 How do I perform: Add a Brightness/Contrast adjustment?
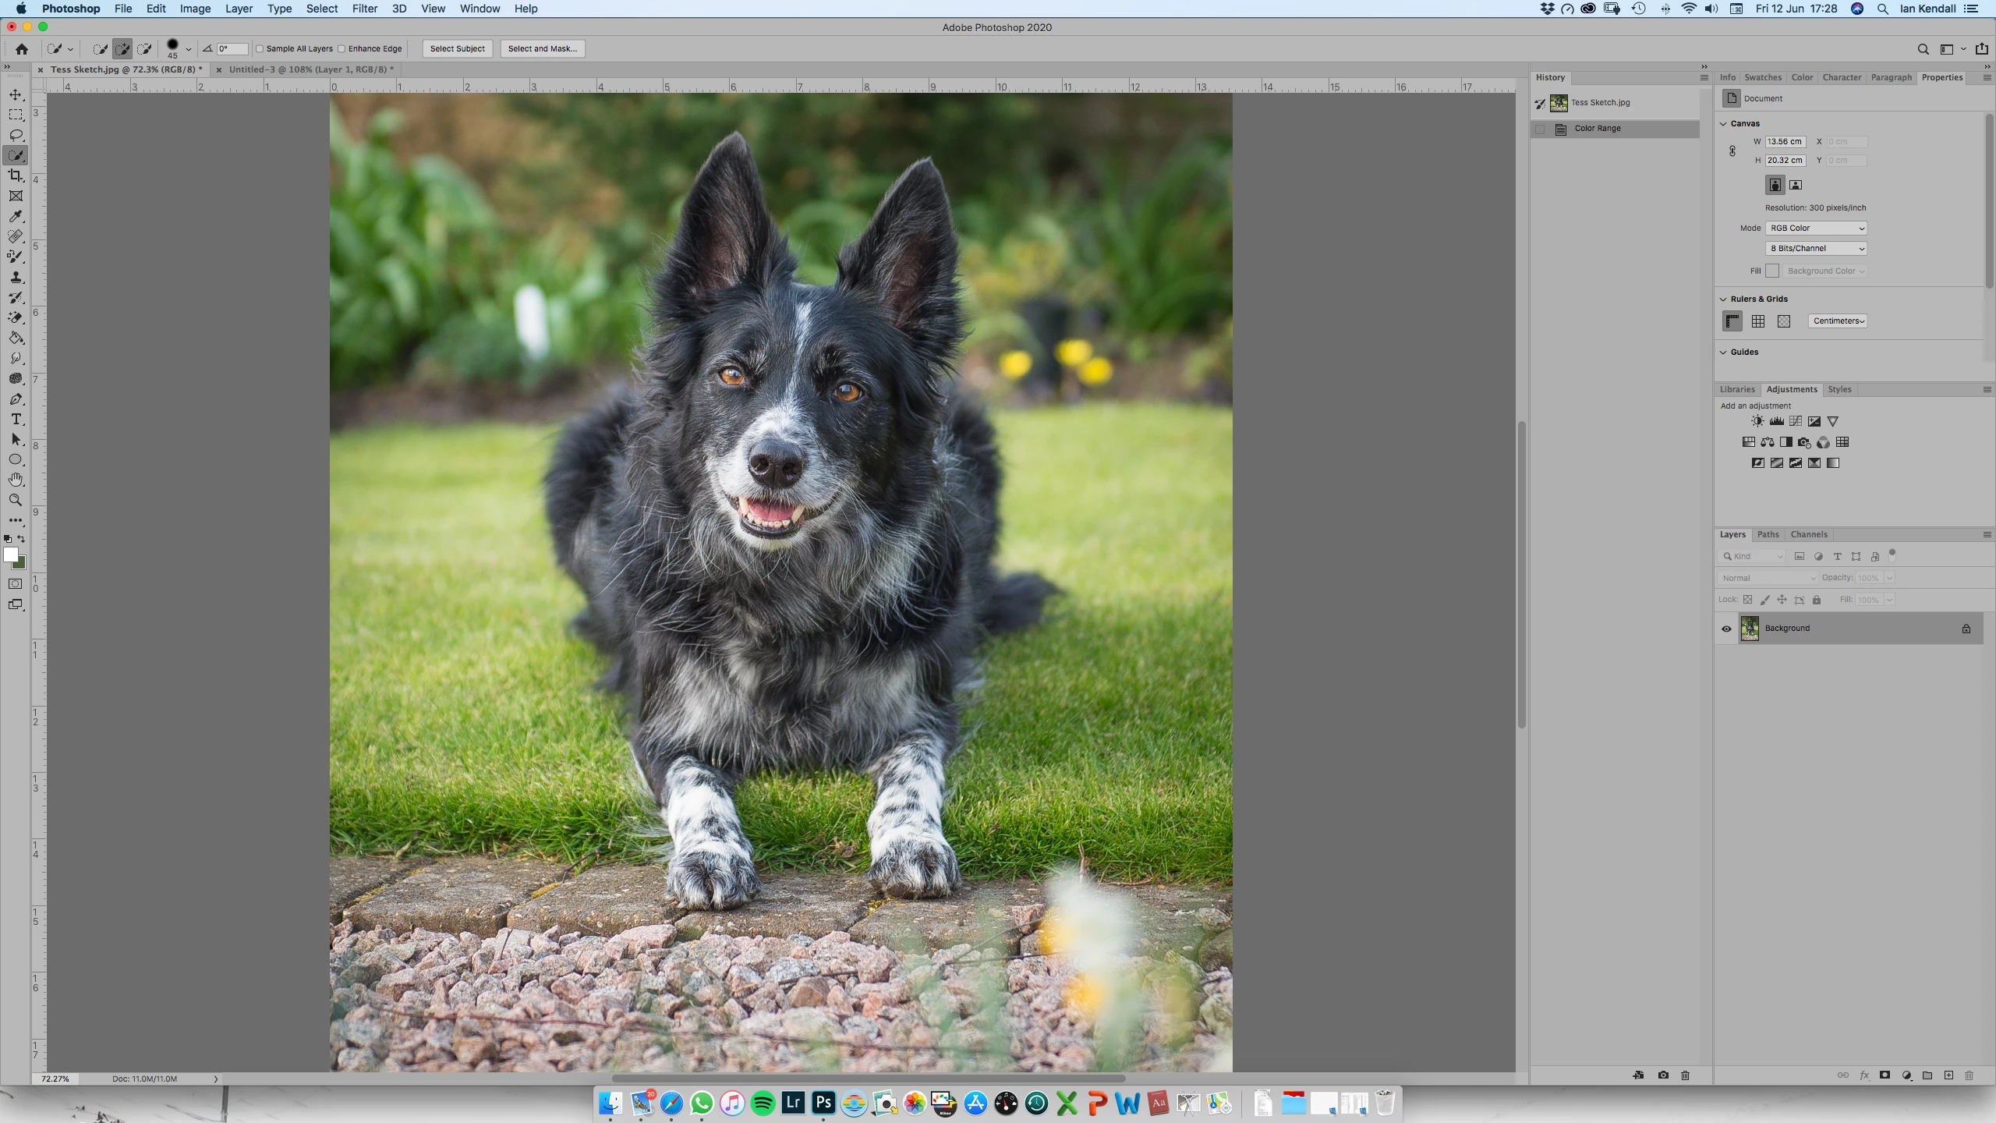[x=1757, y=421]
